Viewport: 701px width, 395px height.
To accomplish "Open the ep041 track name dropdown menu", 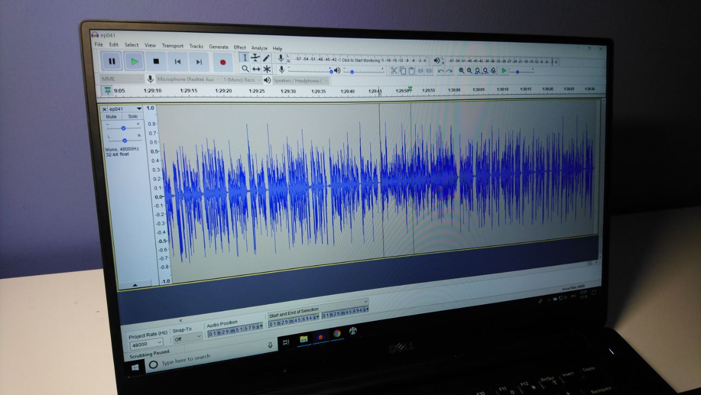I will (125, 109).
